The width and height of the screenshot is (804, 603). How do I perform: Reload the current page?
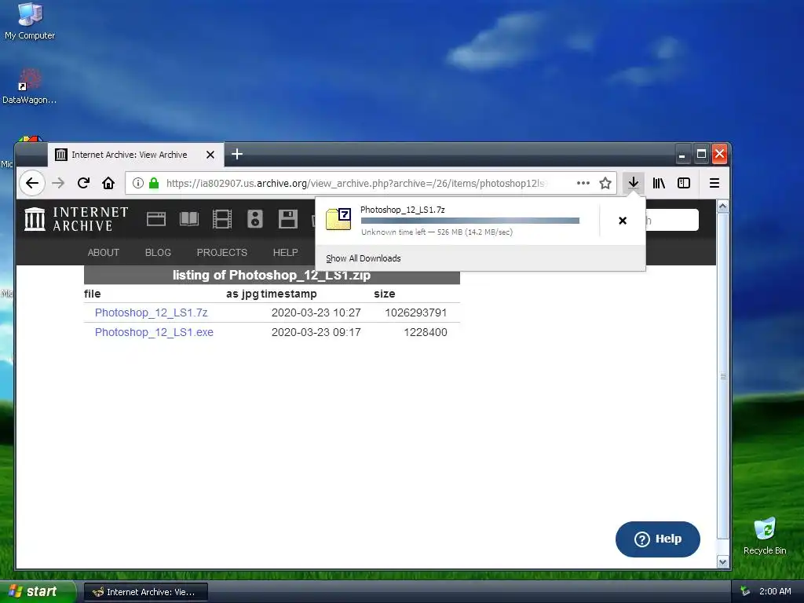83,183
